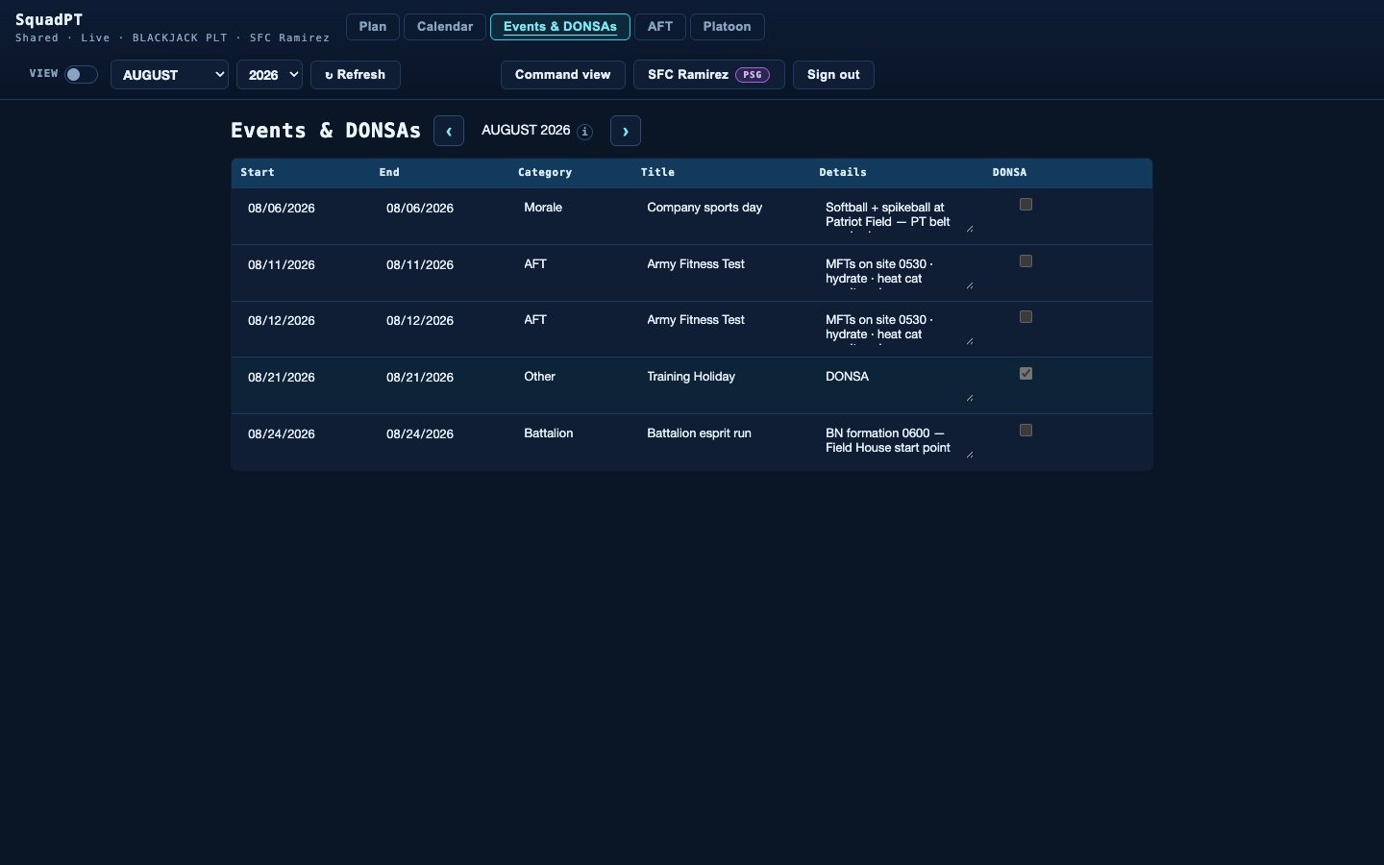Click the Details column header
This screenshot has width=1384, height=865.
tap(843, 173)
